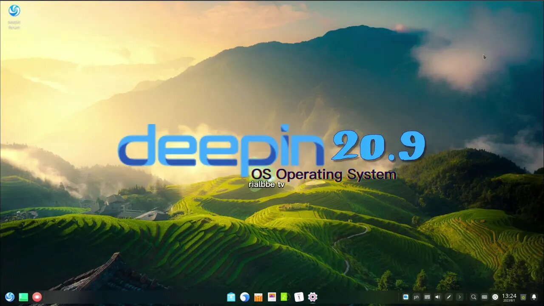
Task: Open the 13:24 clock
Action: point(509,297)
